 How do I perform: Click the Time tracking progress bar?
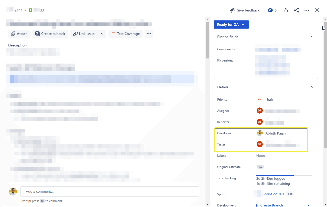click(284, 175)
